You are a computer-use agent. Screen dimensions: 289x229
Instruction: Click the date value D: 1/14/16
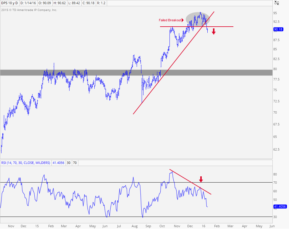tap(28, 3)
